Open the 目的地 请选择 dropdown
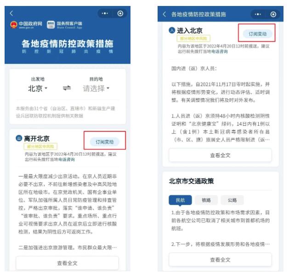The height and width of the screenshot is (278, 289). 96,89
